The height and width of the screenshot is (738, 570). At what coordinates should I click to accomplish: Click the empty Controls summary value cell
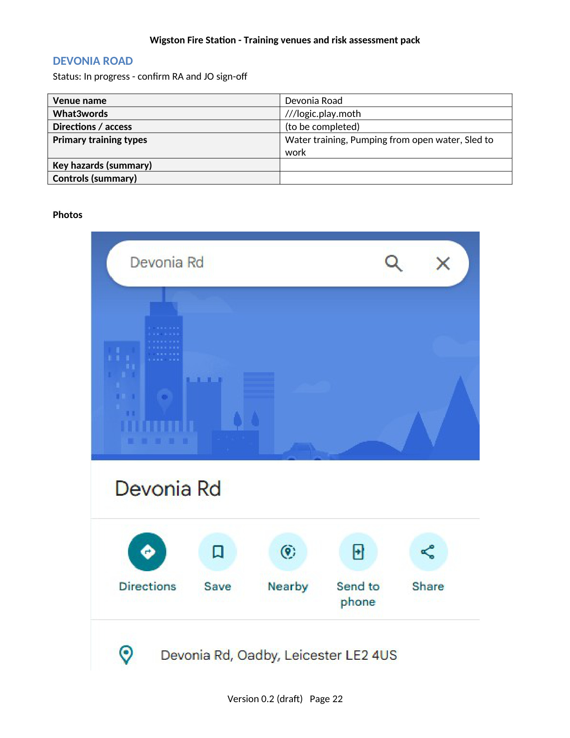click(395, 178)
